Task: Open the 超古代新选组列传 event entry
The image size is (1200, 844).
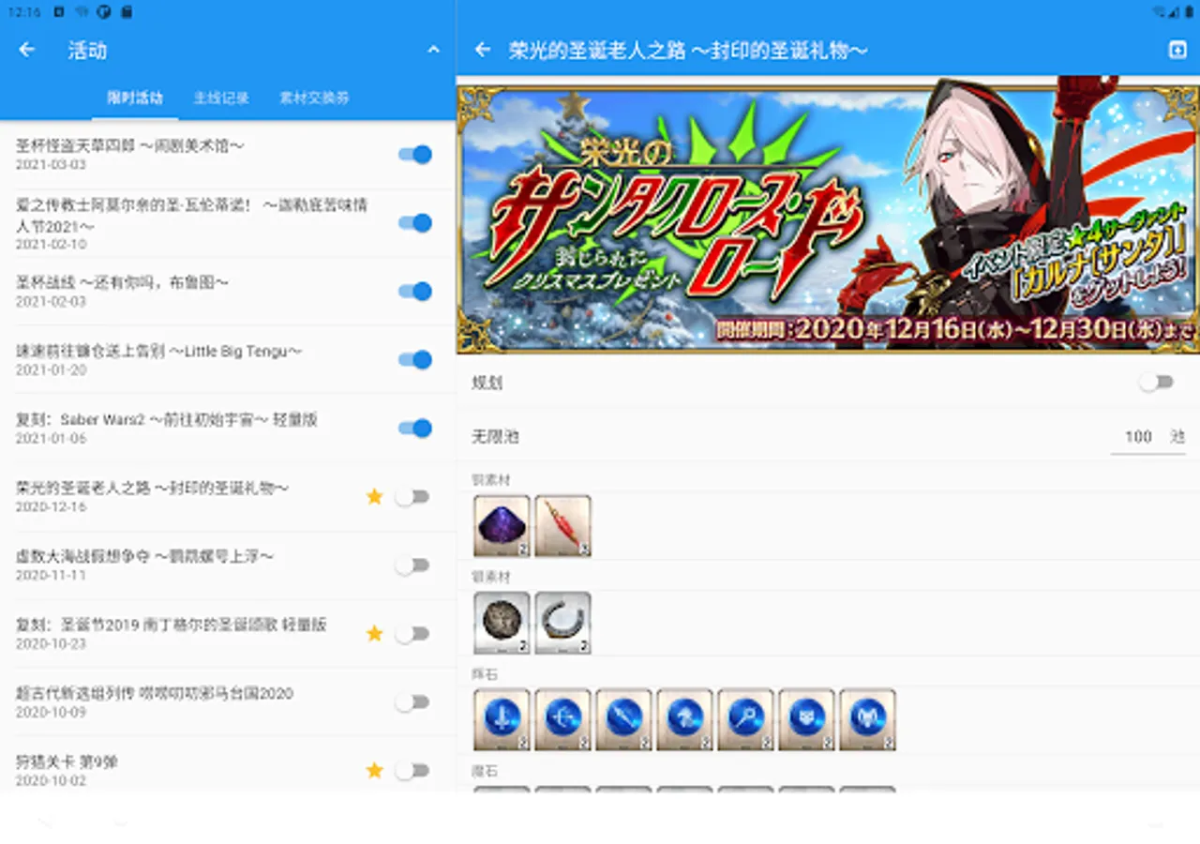Action: [228, 702]
